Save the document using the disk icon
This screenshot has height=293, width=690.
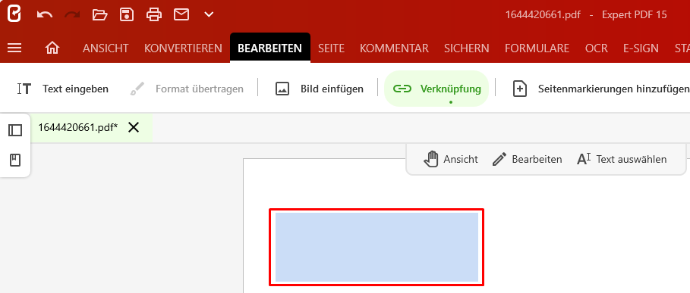127,15
